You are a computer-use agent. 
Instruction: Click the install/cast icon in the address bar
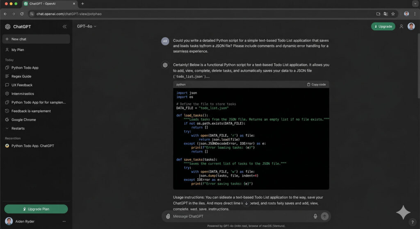click(378, 14)
